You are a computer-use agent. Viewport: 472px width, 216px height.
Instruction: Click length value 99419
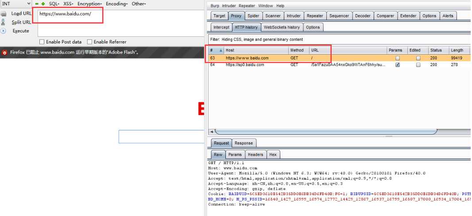(x=457, y=58)
